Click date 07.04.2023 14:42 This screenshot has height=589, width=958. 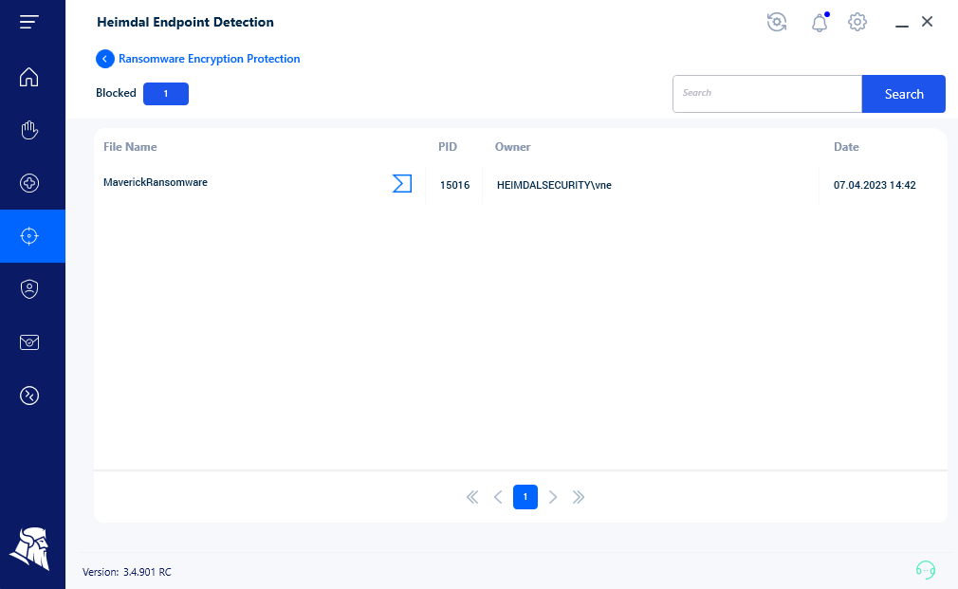click(875, 185)
